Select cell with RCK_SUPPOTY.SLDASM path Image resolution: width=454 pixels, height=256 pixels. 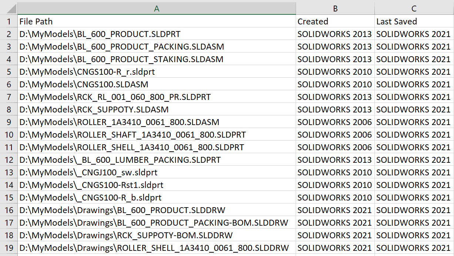[x=157, y=110]
